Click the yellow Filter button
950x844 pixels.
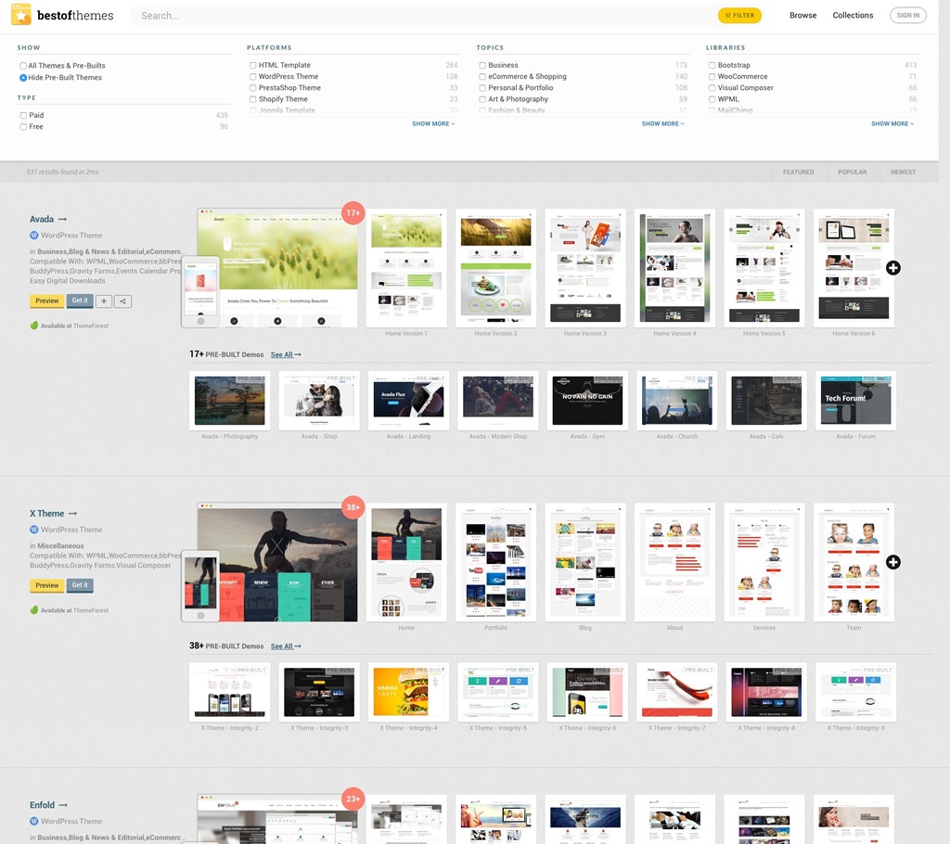coord(739,15)
